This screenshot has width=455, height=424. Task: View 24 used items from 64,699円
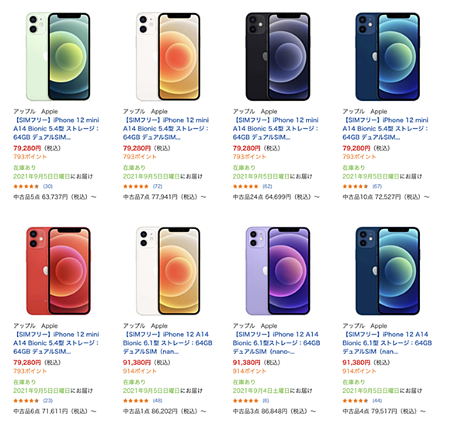point(276,197)
